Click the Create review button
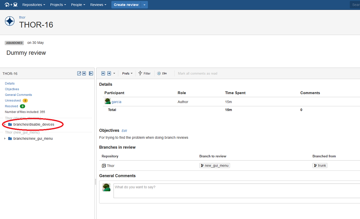This screenshot has width=360, height=219. point(126,5)
